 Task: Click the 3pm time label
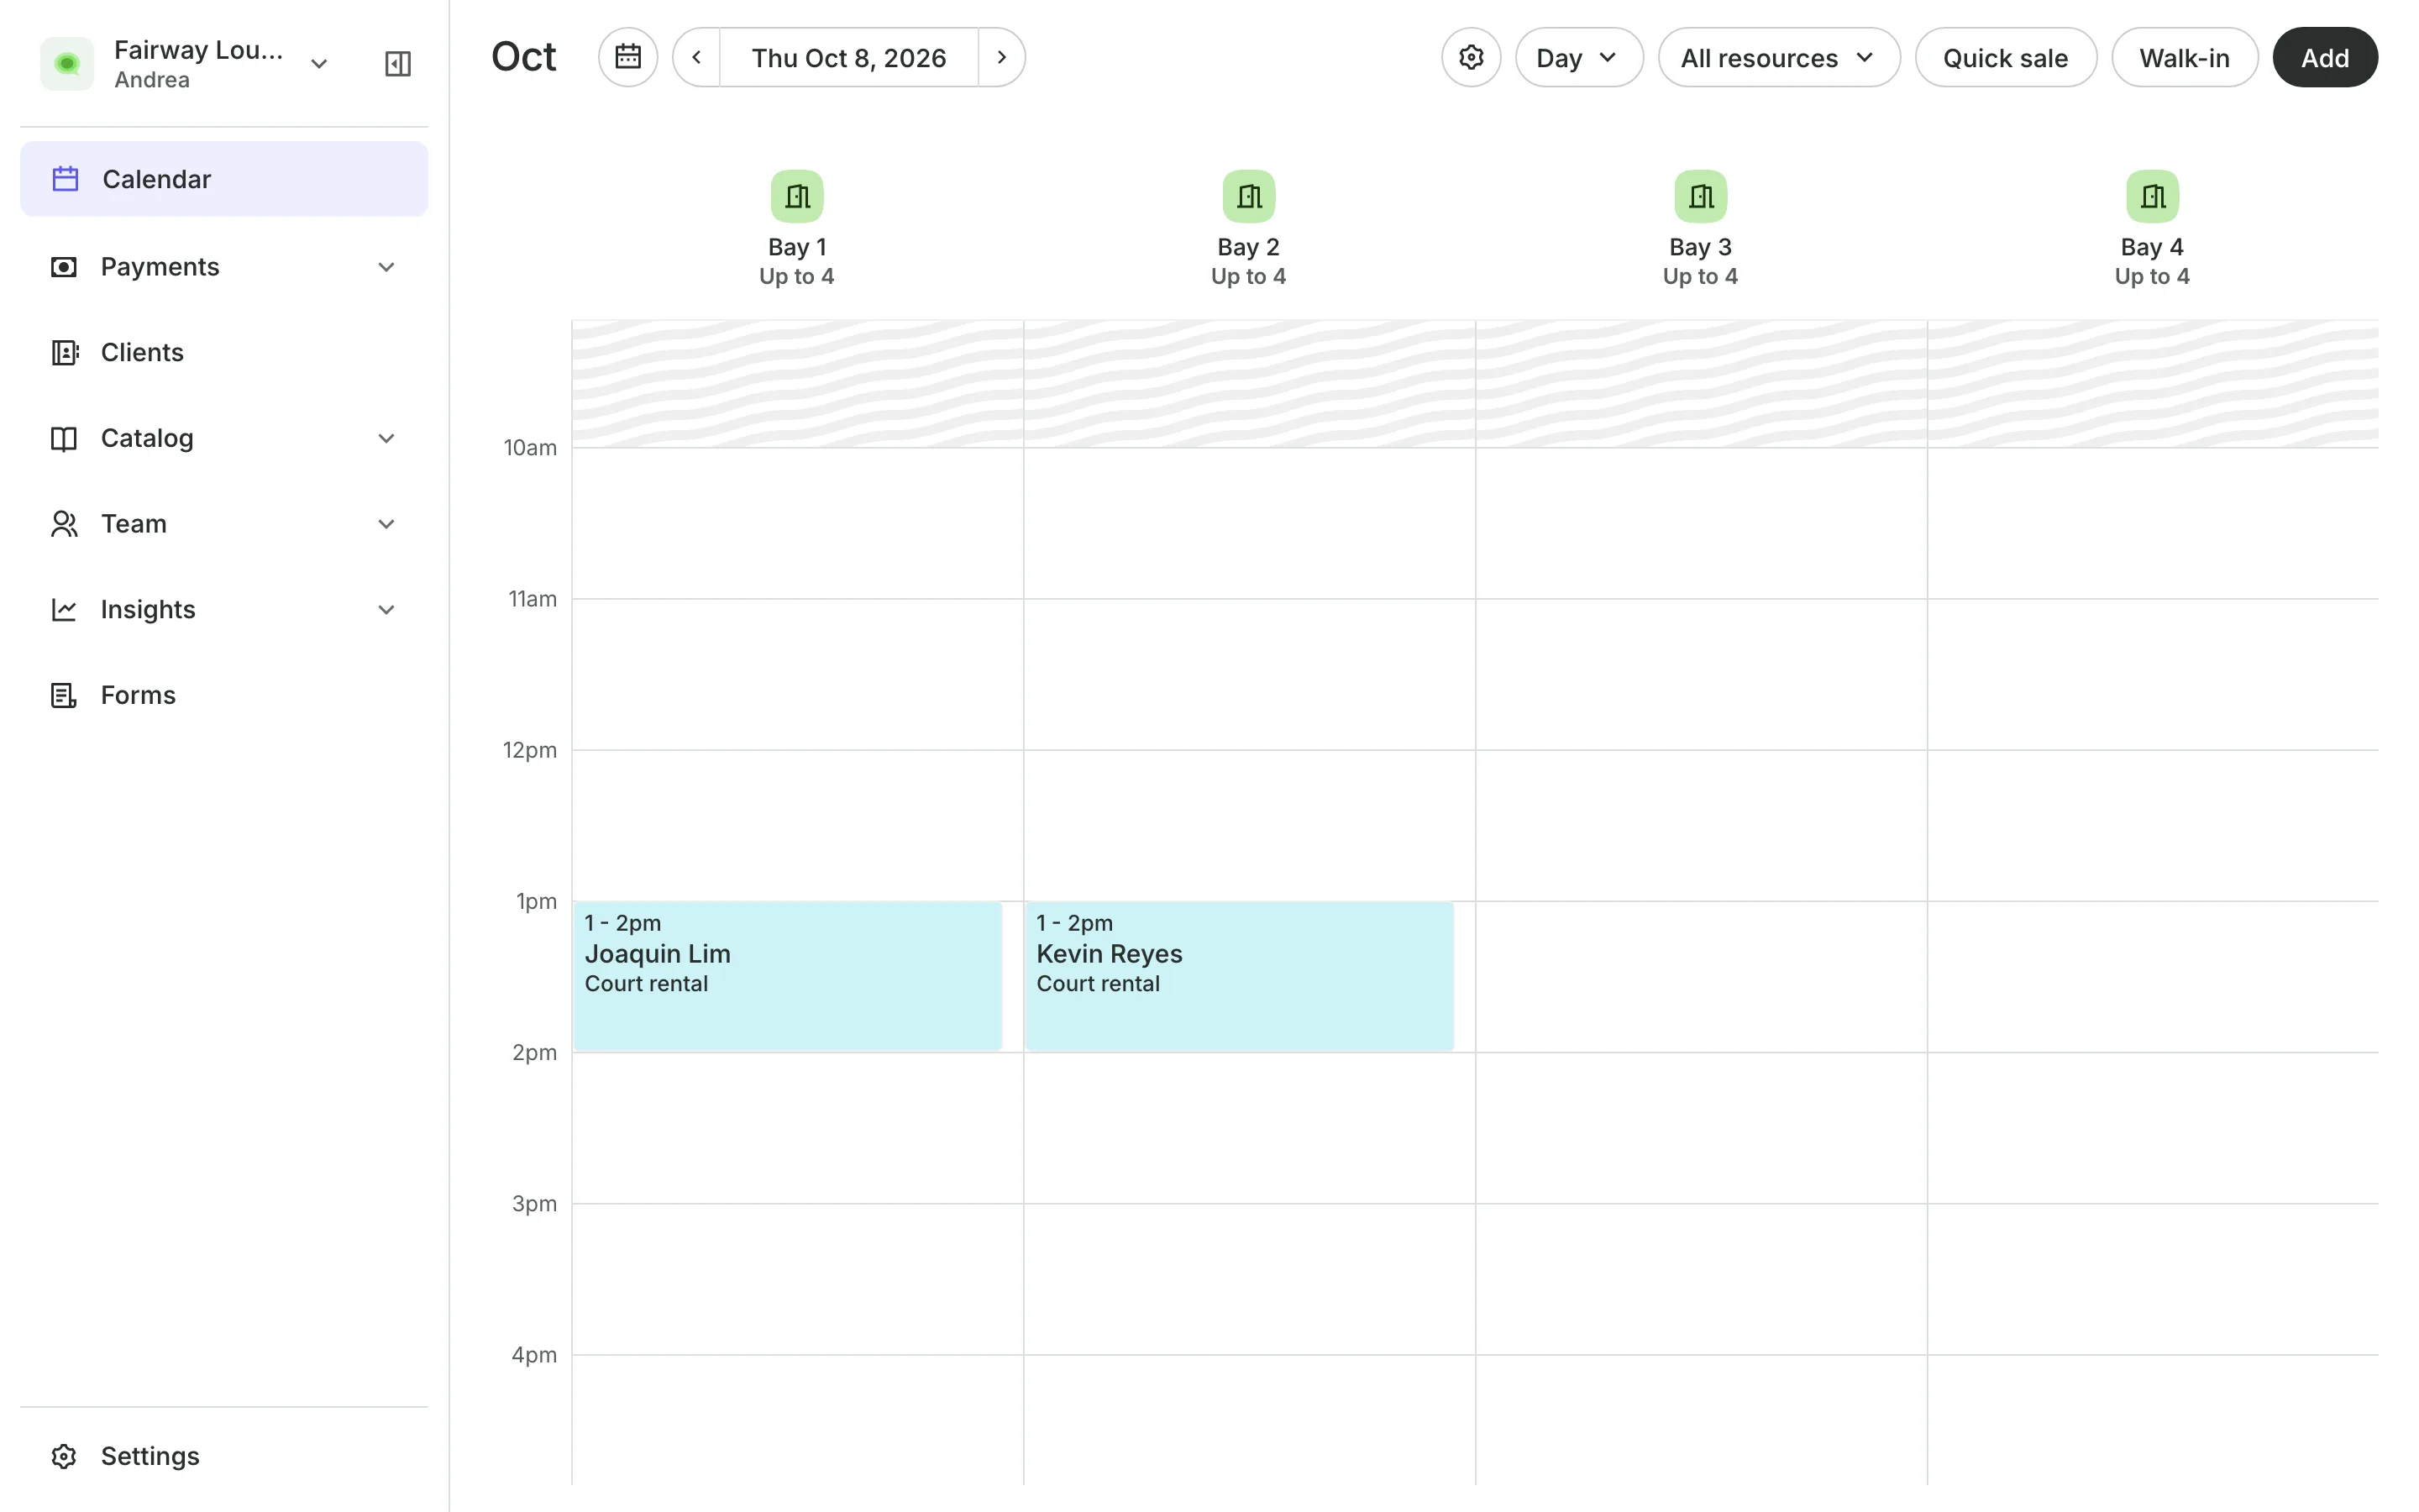click(534, 1204)
